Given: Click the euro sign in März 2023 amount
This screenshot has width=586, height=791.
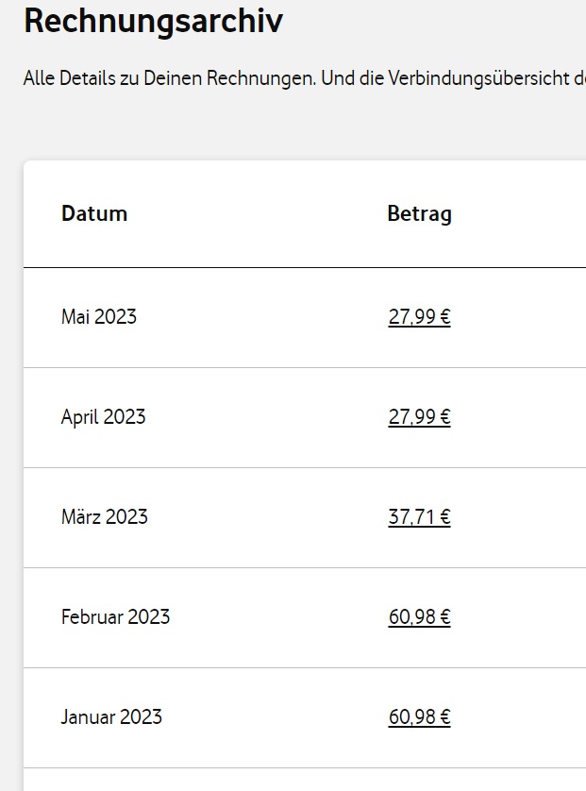Looking at the screenshot, I should (444, 517).
